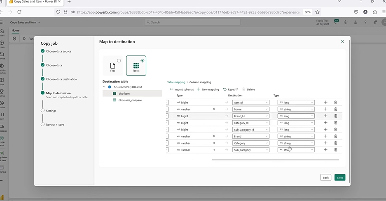The image size is (386, 201).
Task: Open the help question mark icon
Action: (365, 22)
